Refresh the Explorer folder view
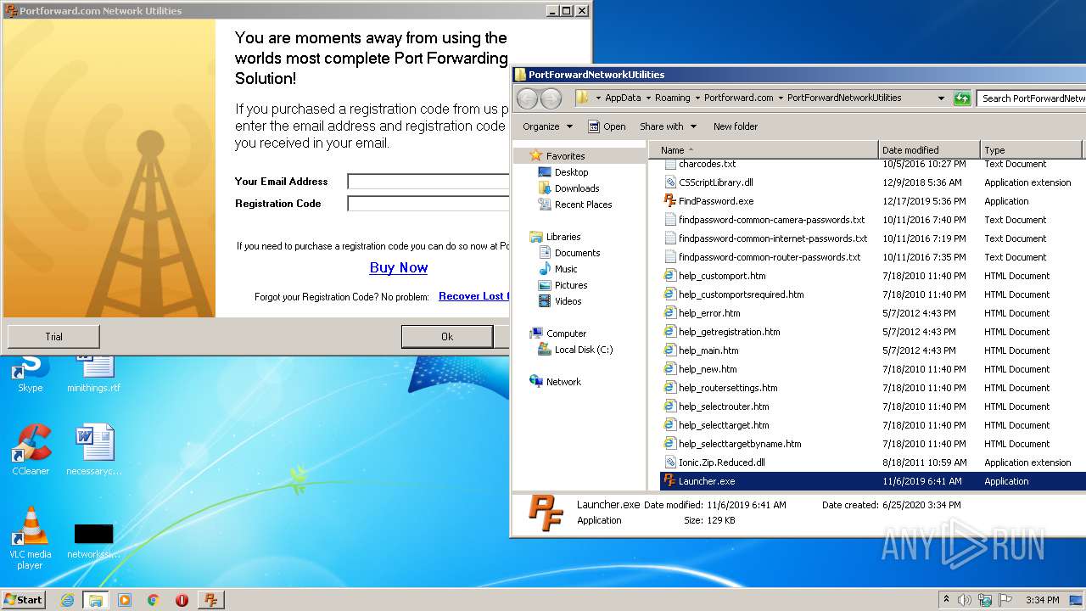Screen dimensions: 1086x611 pos(961,98)
